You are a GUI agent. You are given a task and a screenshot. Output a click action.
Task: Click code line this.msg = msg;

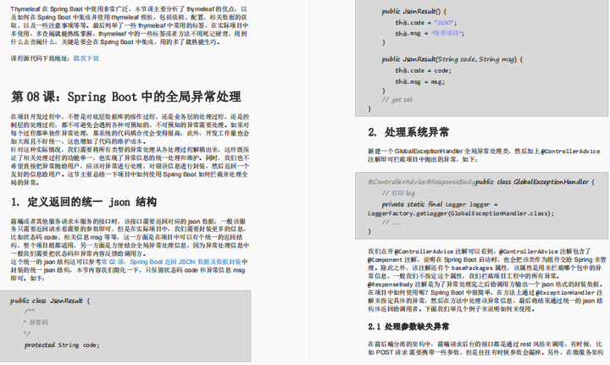click(x=419, y=81)
